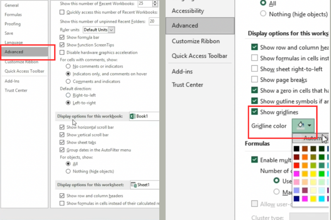This screenshot has width=331, height=220.
Task: Choose the brown color swatch
Action: [x=305, y=149]
